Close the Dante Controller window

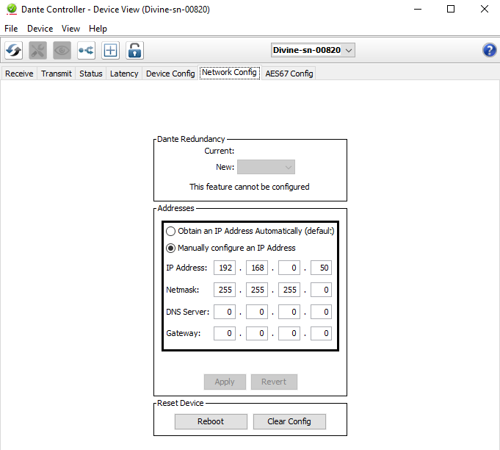tap(485, 9)
